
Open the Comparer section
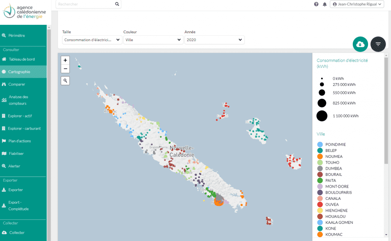tap(17, 84)
